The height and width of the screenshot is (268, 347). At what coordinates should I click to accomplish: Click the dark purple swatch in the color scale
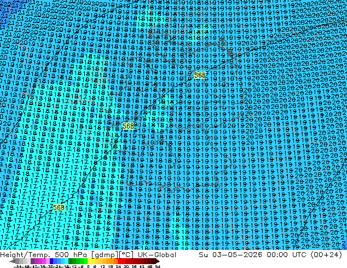pos(32,261)
